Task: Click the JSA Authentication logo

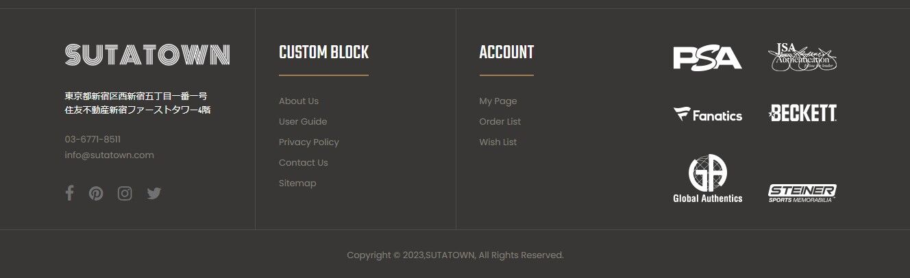Action: [x=802, y=58]
